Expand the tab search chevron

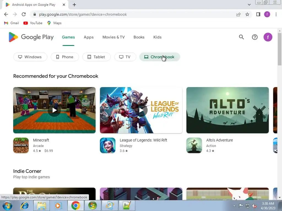pos(249,5)
